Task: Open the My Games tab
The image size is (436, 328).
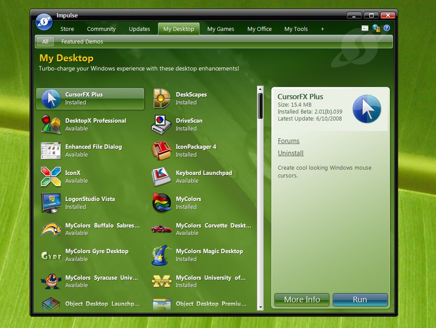Action: point(221,29)
